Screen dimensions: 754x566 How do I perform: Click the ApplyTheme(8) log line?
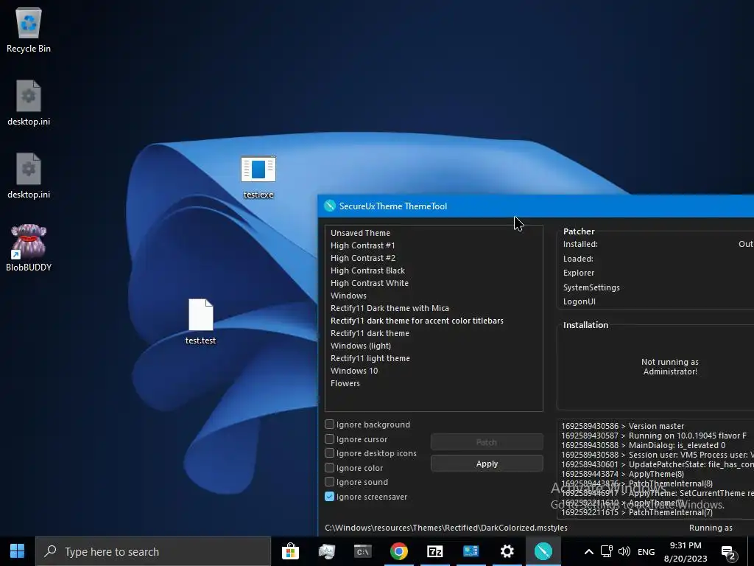623,474
